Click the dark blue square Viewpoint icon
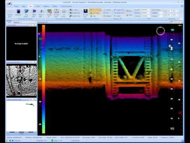This screenshot has height=143, width=190. pyautogui.click(x=18, y=12)
